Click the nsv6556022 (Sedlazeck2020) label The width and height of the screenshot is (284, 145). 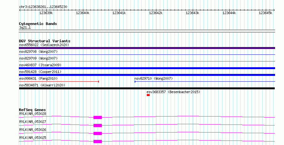[44, 45]
